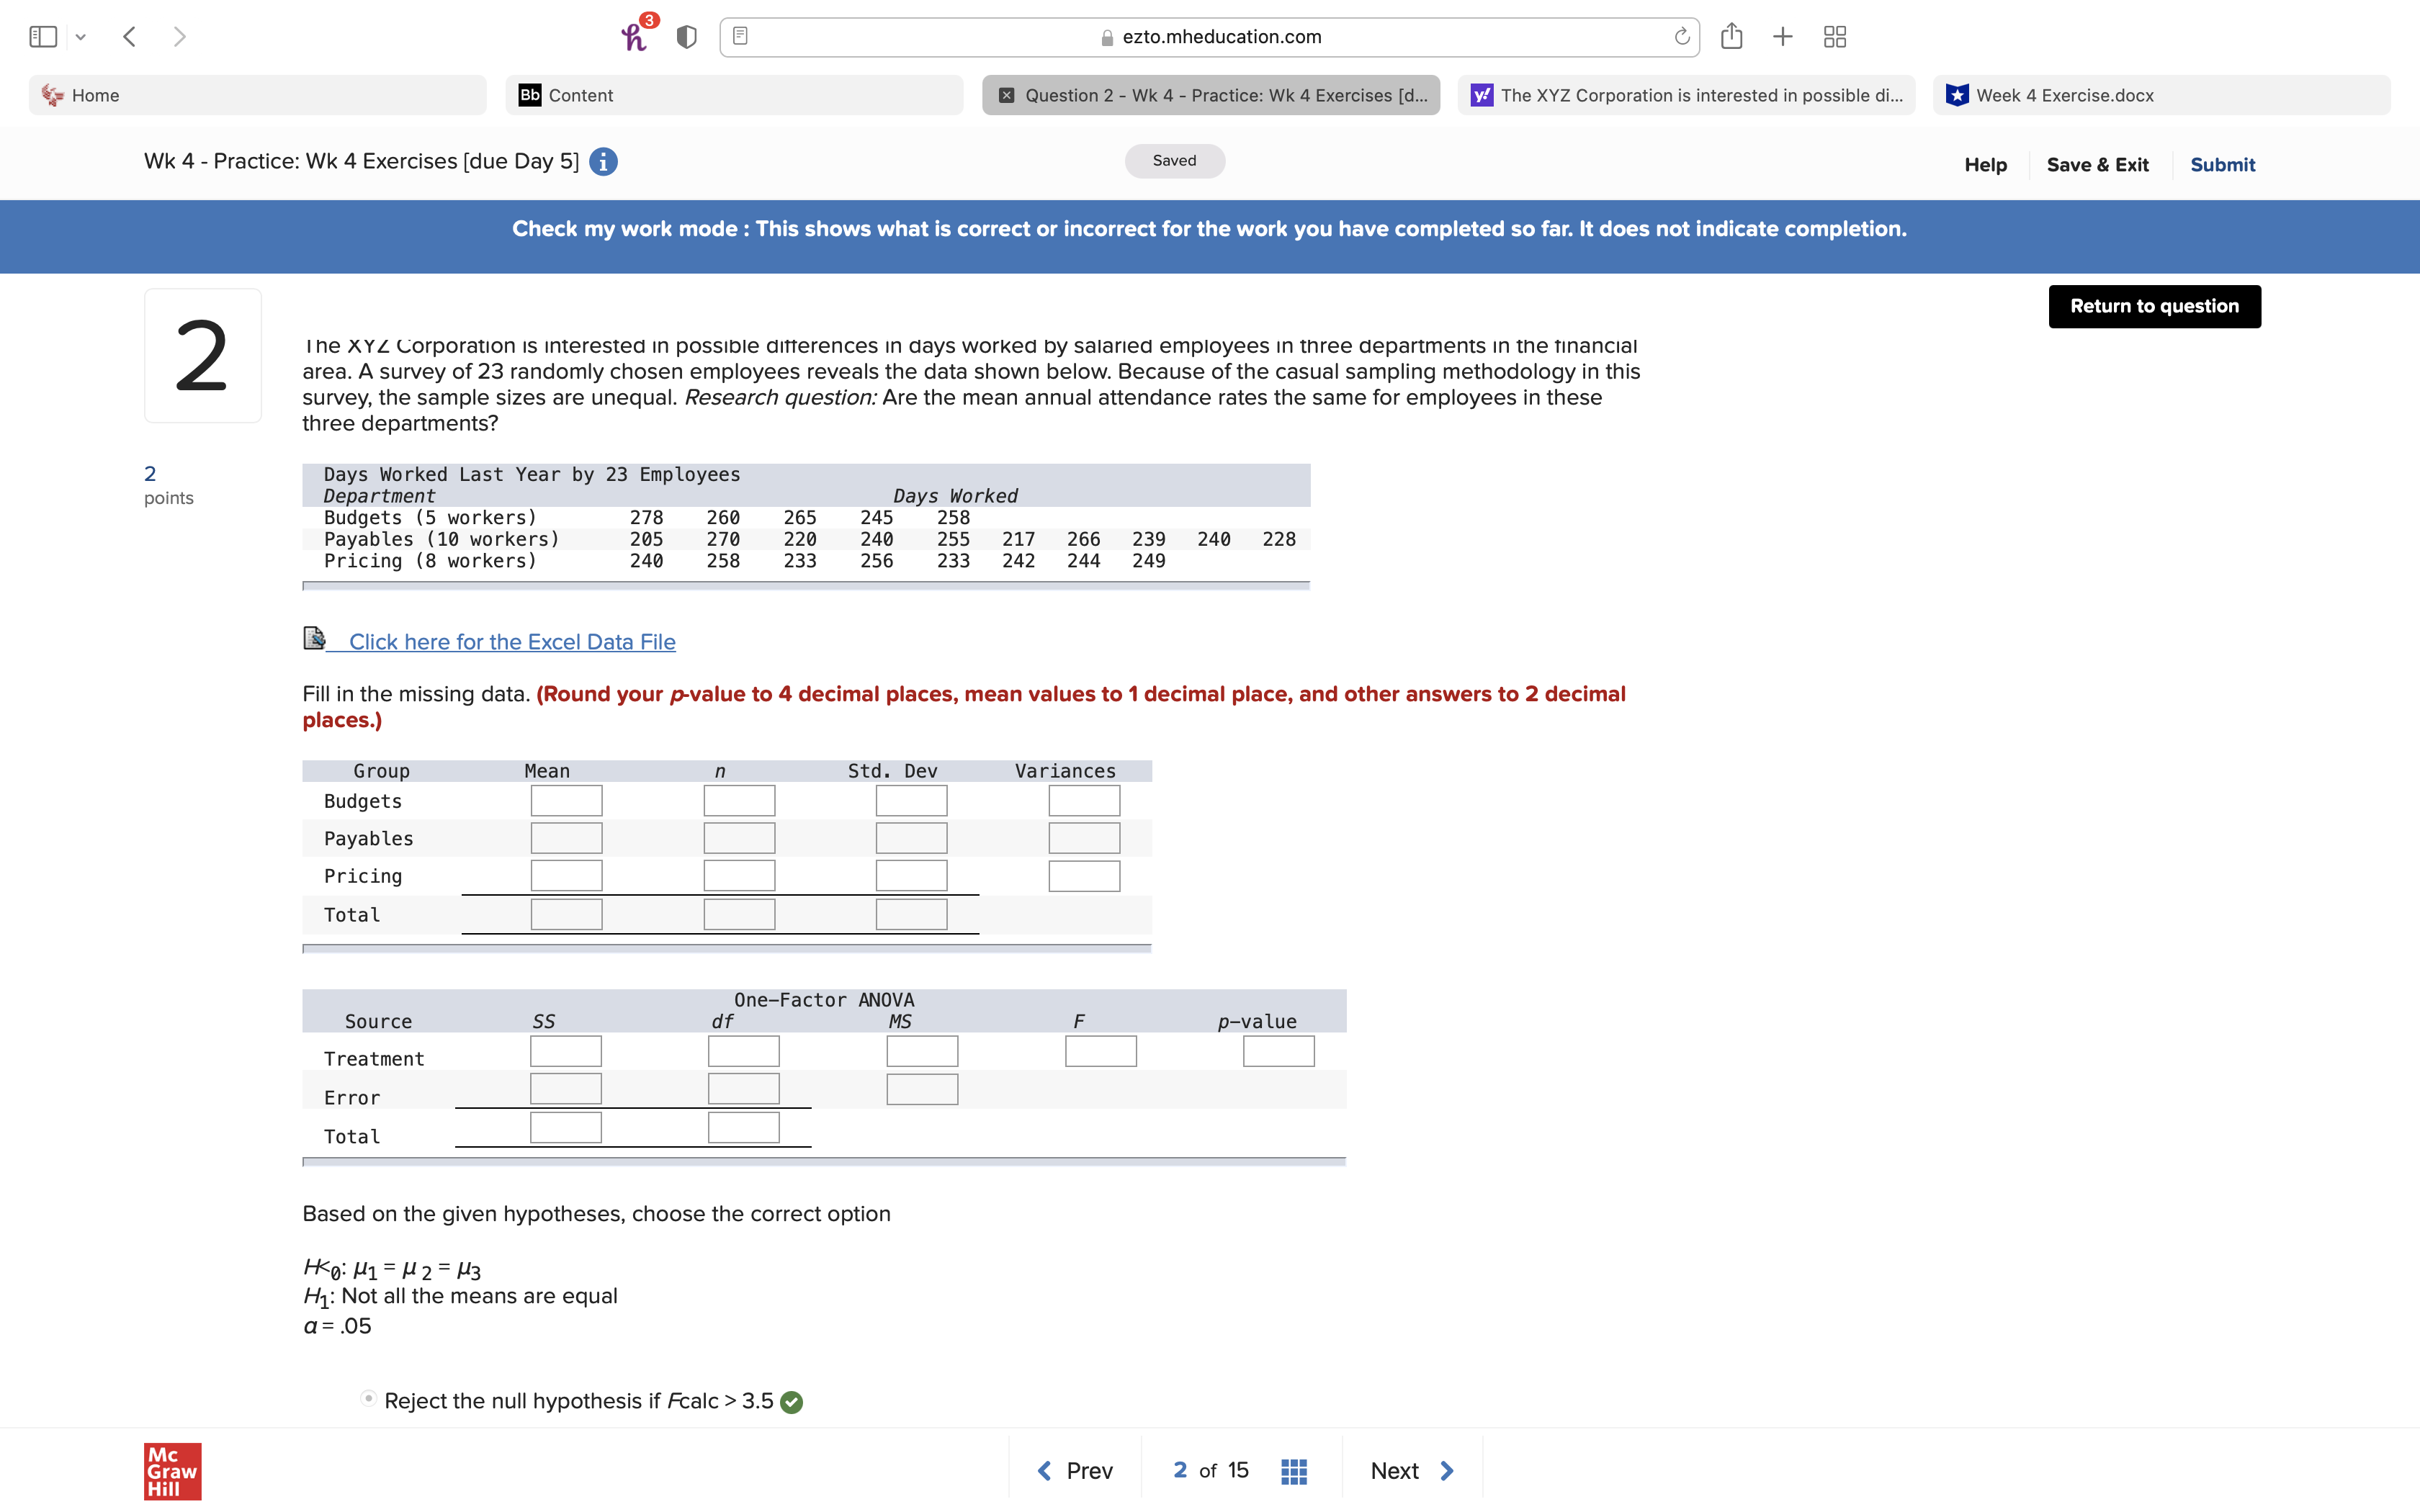Image resolution: width=2420 pixels, height=1512 pixels.
Task: Open the Reader view icon in address bar
Action: tap(740, 36)
